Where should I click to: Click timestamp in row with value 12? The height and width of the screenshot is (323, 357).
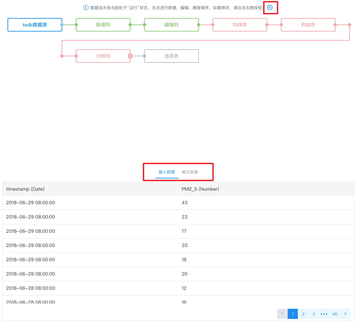click(31, 288)
